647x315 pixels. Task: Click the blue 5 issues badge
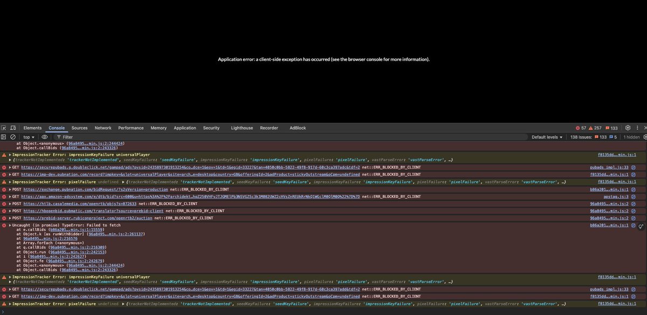612,137
